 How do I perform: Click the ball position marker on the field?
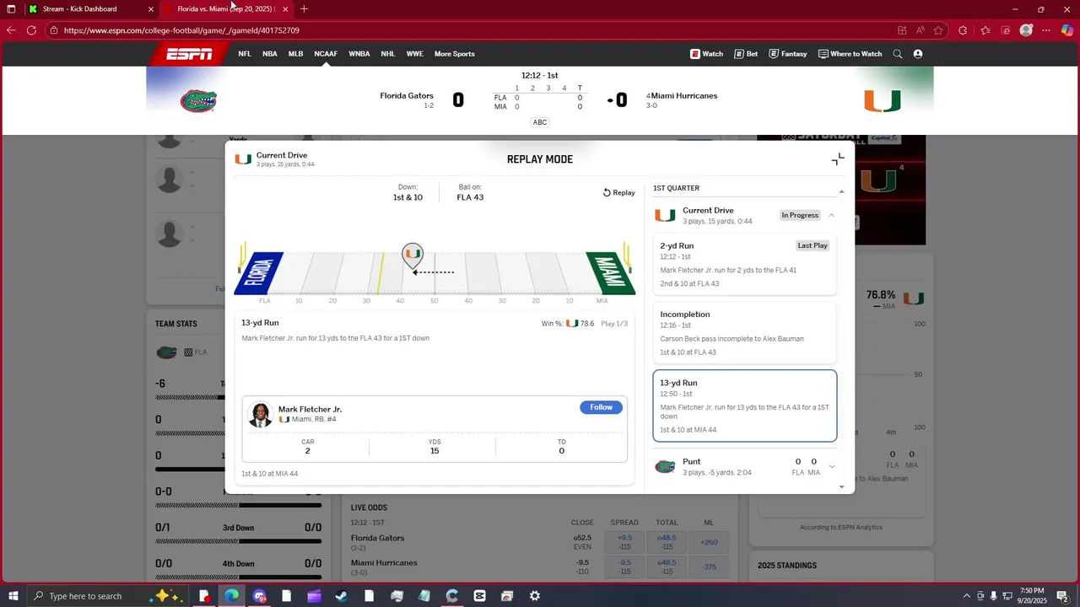point(412,256)
